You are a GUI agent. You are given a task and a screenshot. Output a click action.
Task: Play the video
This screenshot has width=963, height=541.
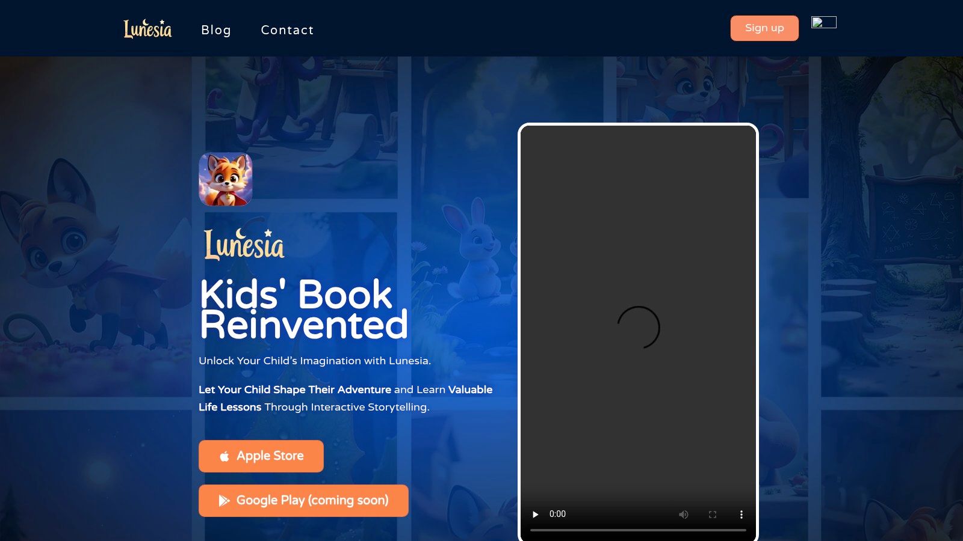[x=535, y=515]
